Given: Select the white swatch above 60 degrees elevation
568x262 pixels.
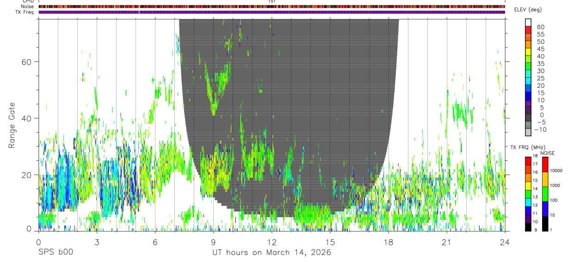Looking at the screenshot, I should click(528, 23).
